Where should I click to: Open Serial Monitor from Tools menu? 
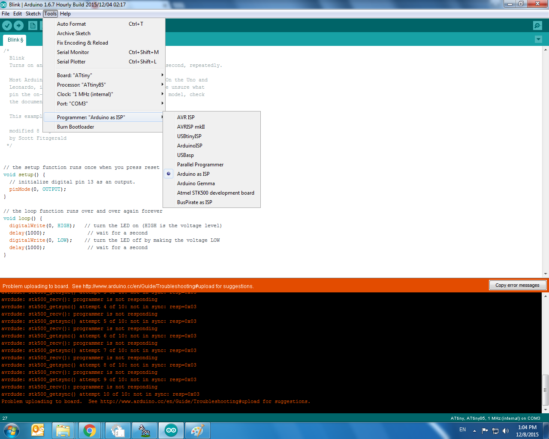tap(104, 52)
